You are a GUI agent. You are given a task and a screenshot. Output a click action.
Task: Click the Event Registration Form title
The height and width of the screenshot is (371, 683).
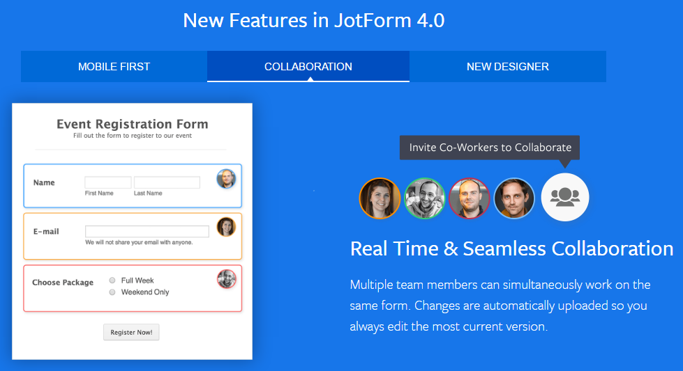point(133,124)
